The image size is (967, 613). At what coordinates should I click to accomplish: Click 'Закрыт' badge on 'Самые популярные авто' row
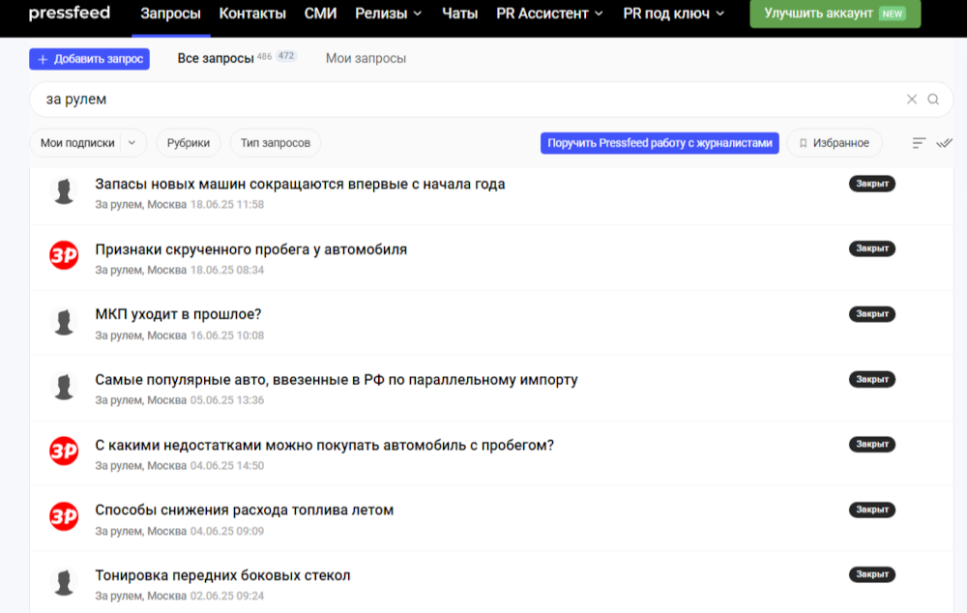pyautogui.click(x=872, y=379)
